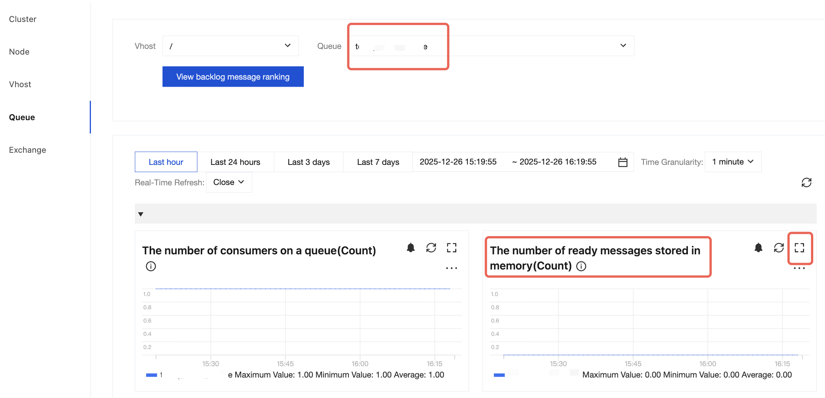
Task: Open more options on consumers chart
Action: point(452,268)
